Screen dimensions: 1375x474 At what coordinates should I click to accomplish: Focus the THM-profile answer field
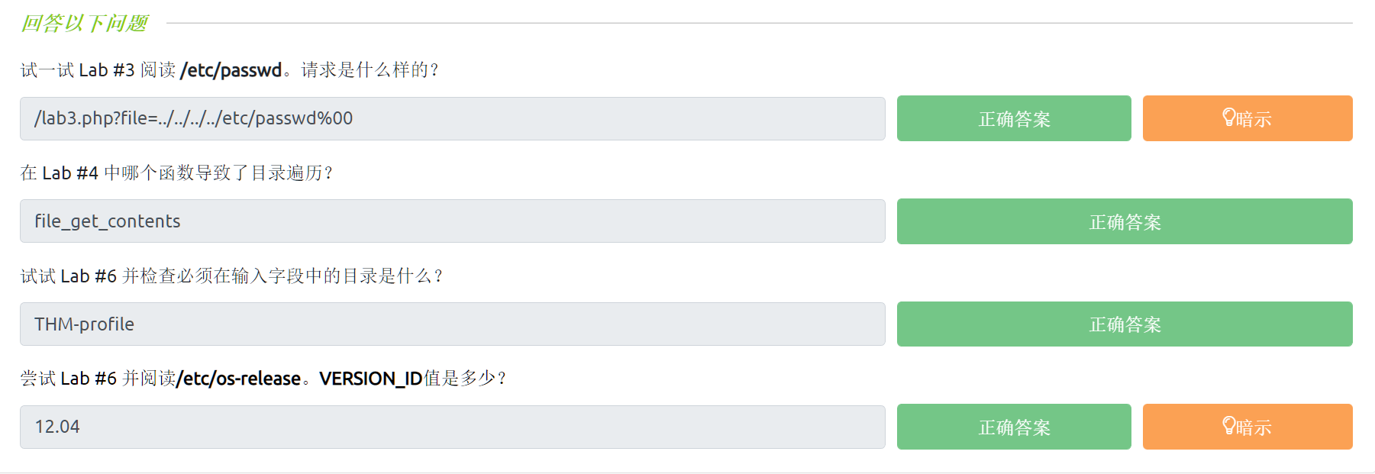click(452, 324)
